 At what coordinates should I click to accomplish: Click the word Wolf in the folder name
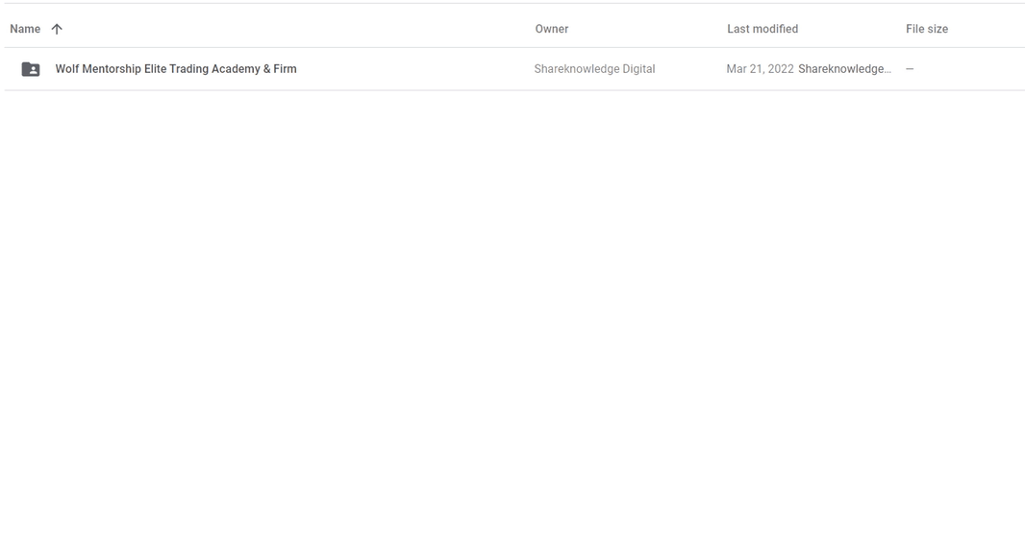click(67, 69)
